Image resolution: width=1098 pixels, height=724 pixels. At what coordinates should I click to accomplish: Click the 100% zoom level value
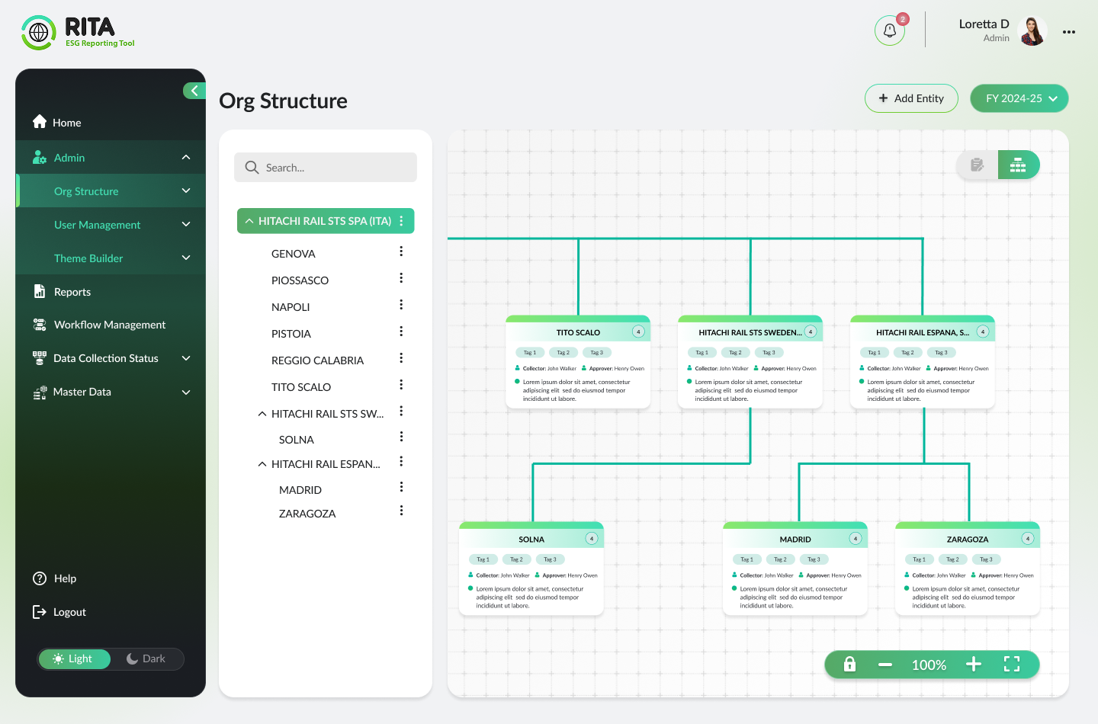[929, 665]
